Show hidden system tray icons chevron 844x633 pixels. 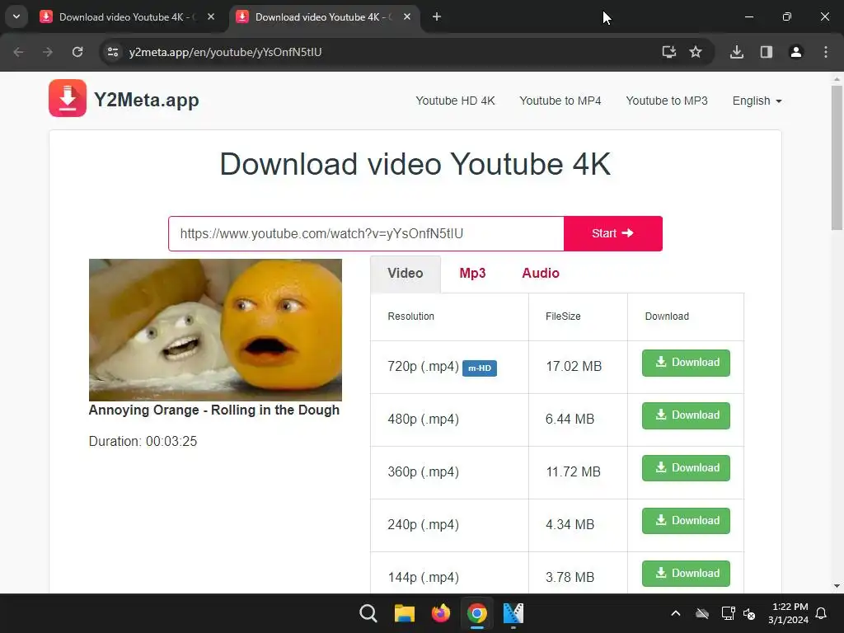pos(676,613)
